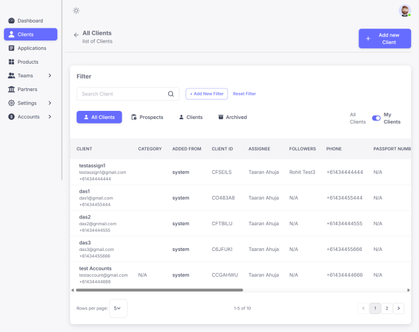Open client das1 name

point(84,191)
